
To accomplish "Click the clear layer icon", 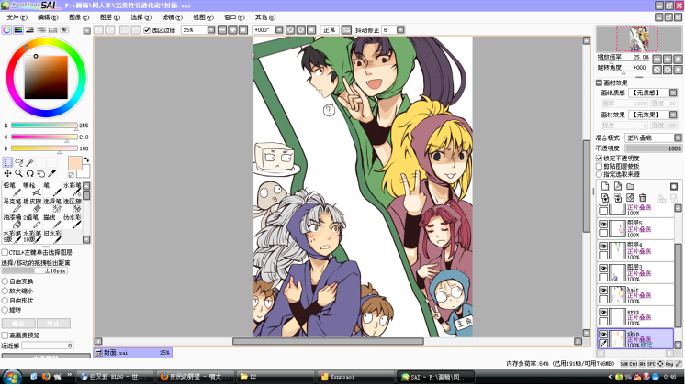I will [631, 198].
